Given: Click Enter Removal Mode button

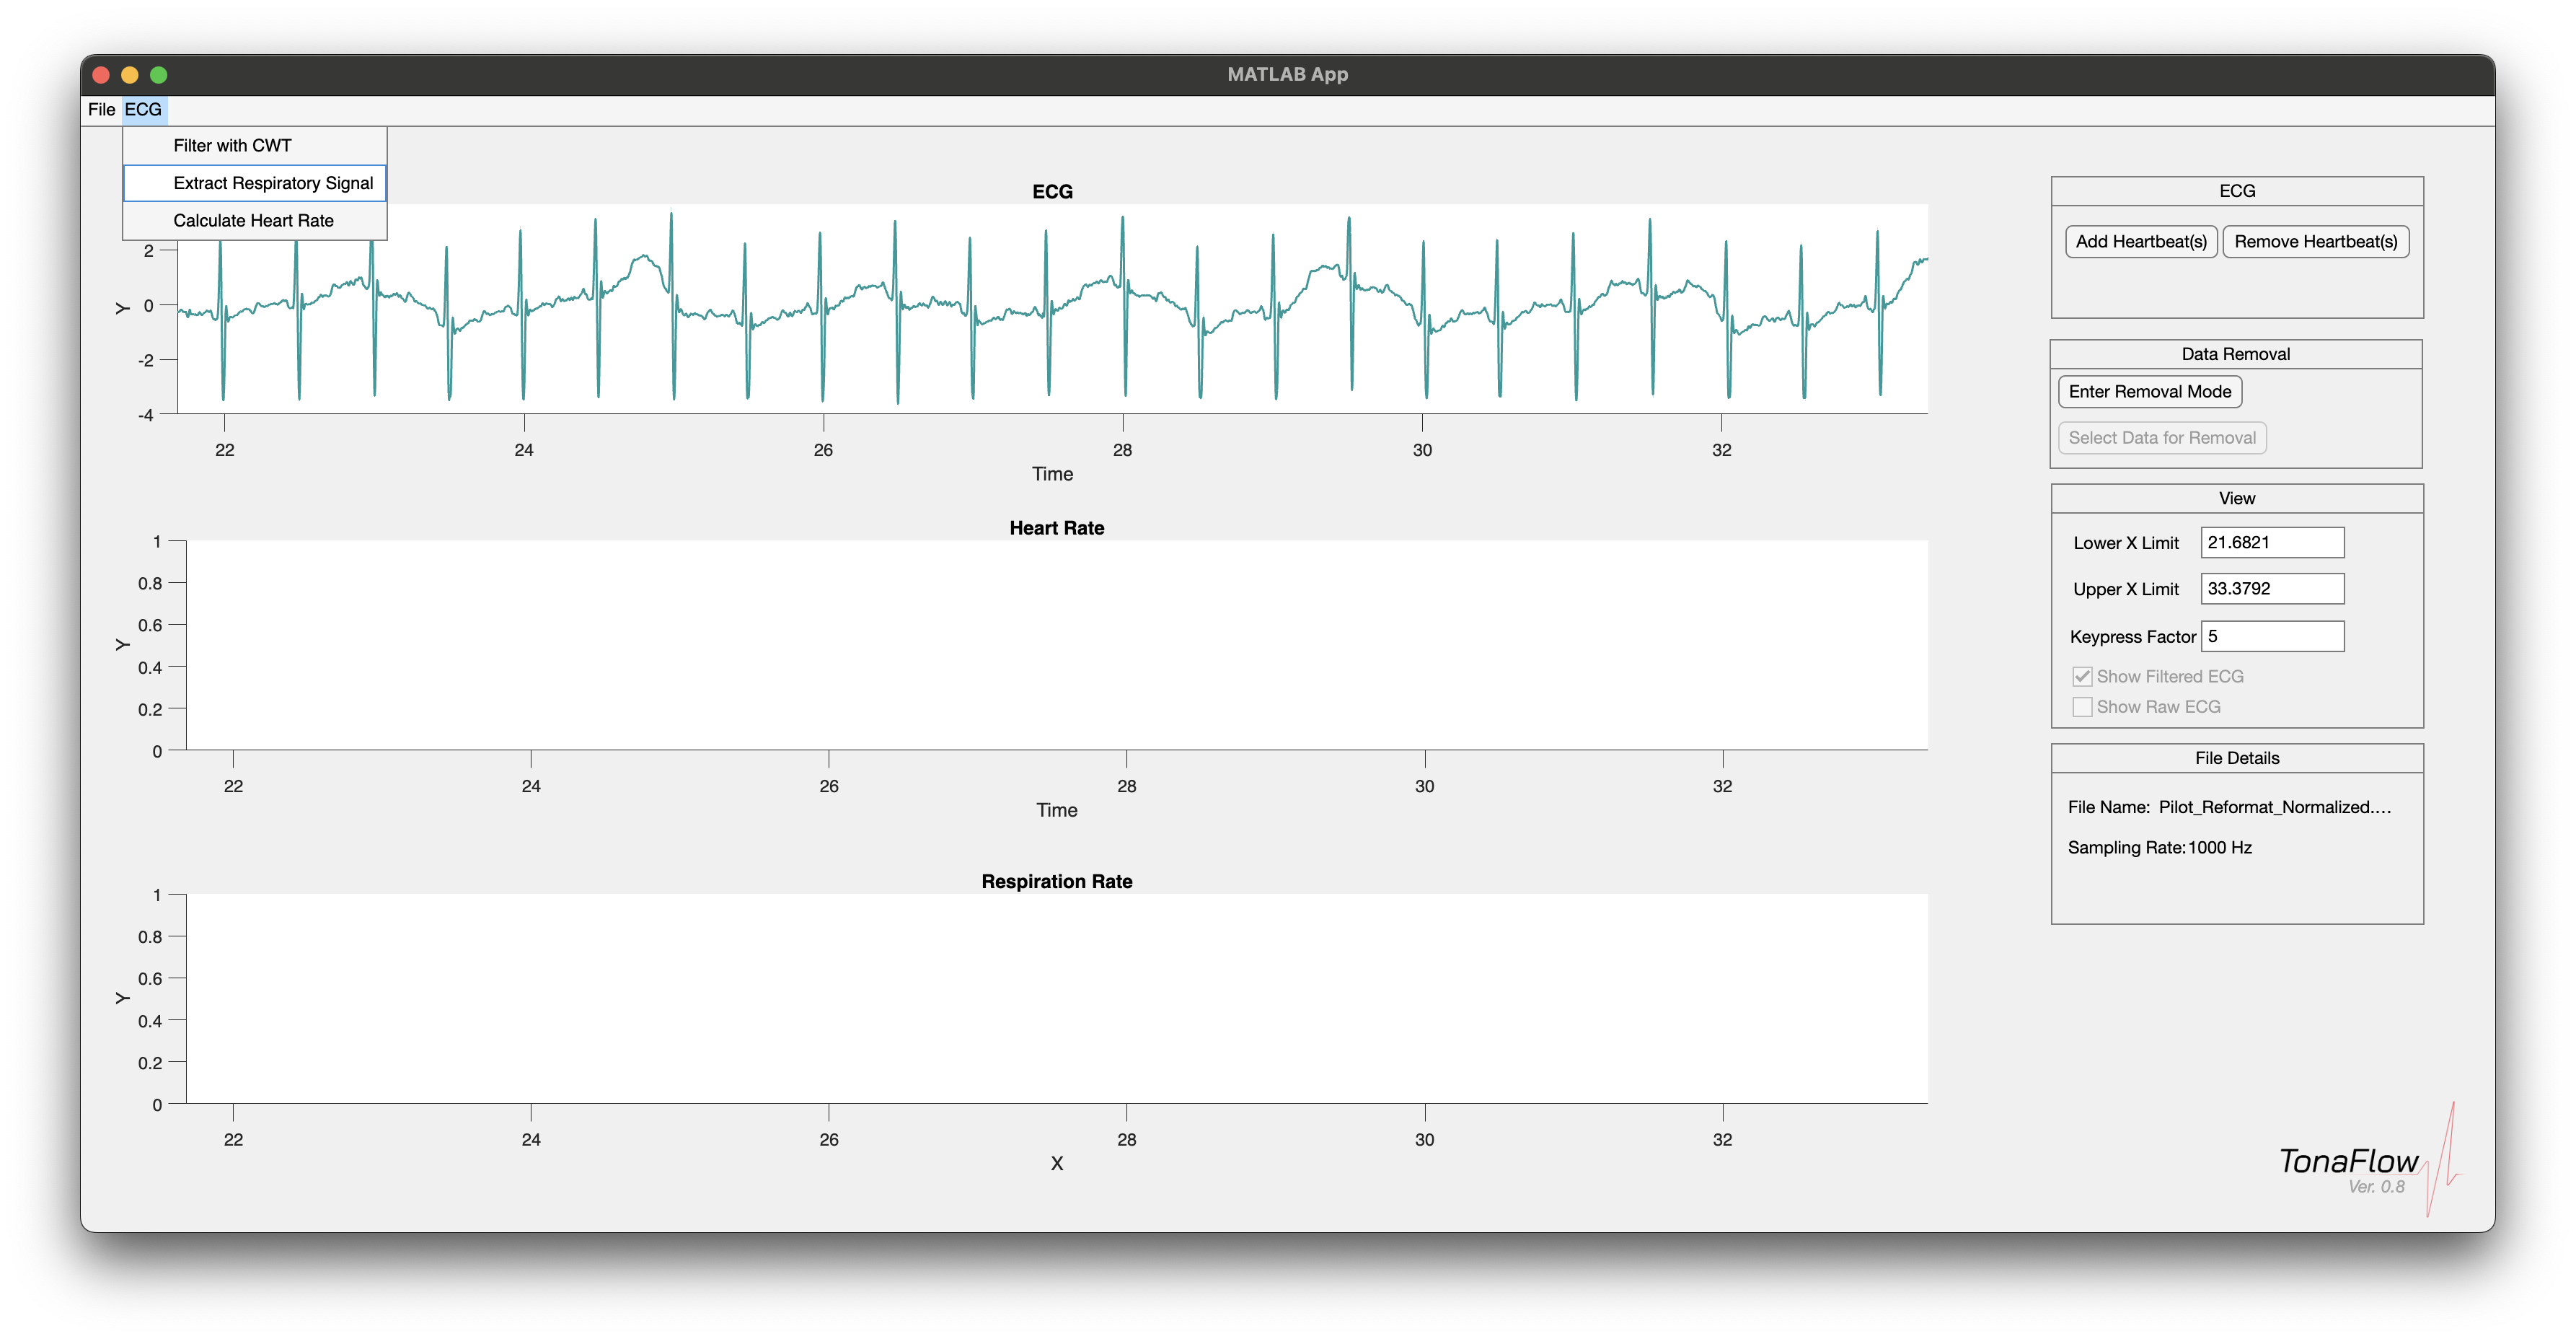Looking at the screenshot, I should (2149, 391).
